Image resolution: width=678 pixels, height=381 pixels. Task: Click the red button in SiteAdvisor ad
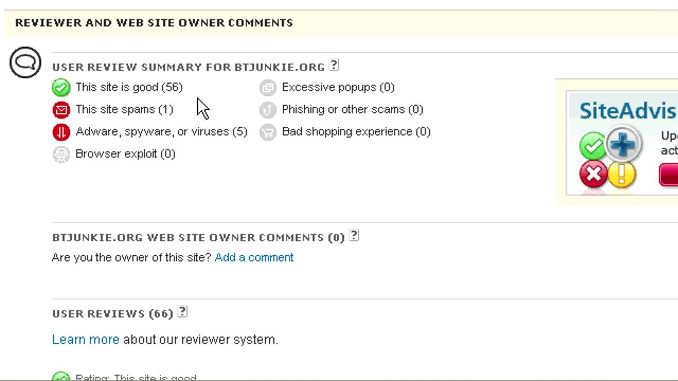668,175
